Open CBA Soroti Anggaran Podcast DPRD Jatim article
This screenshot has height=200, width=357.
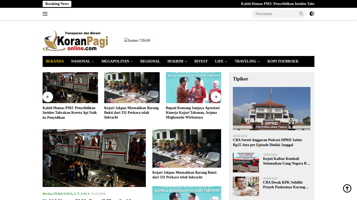click(x=268, y=142)
